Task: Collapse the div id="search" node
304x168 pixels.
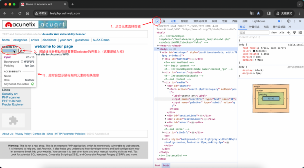Action: (166, 86)
